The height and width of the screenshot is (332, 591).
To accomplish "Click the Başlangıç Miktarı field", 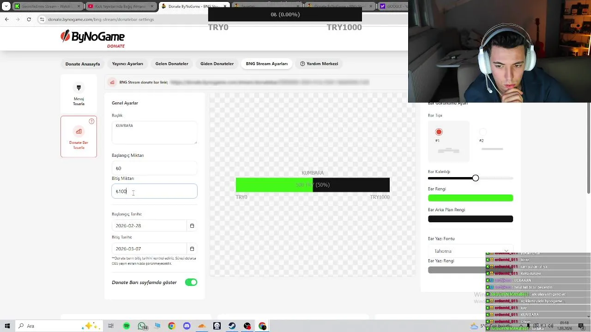I will pos(154,168).
